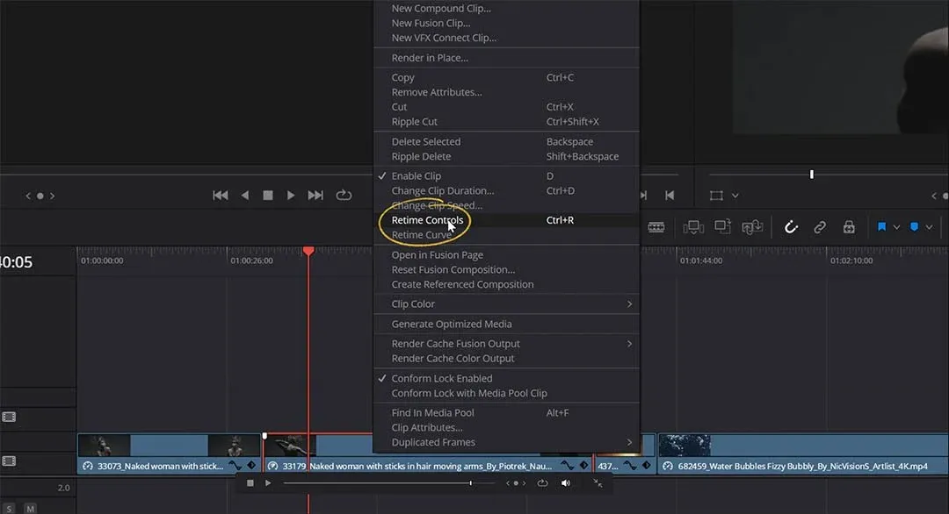Add a blue flag to clip
The width and height of the screenshot is (949, 514).
click(x=882, y=227)
